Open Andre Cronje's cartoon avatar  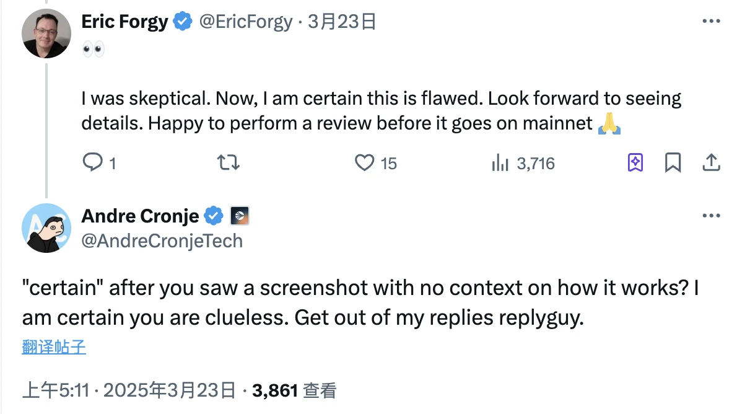pos(46,228)
